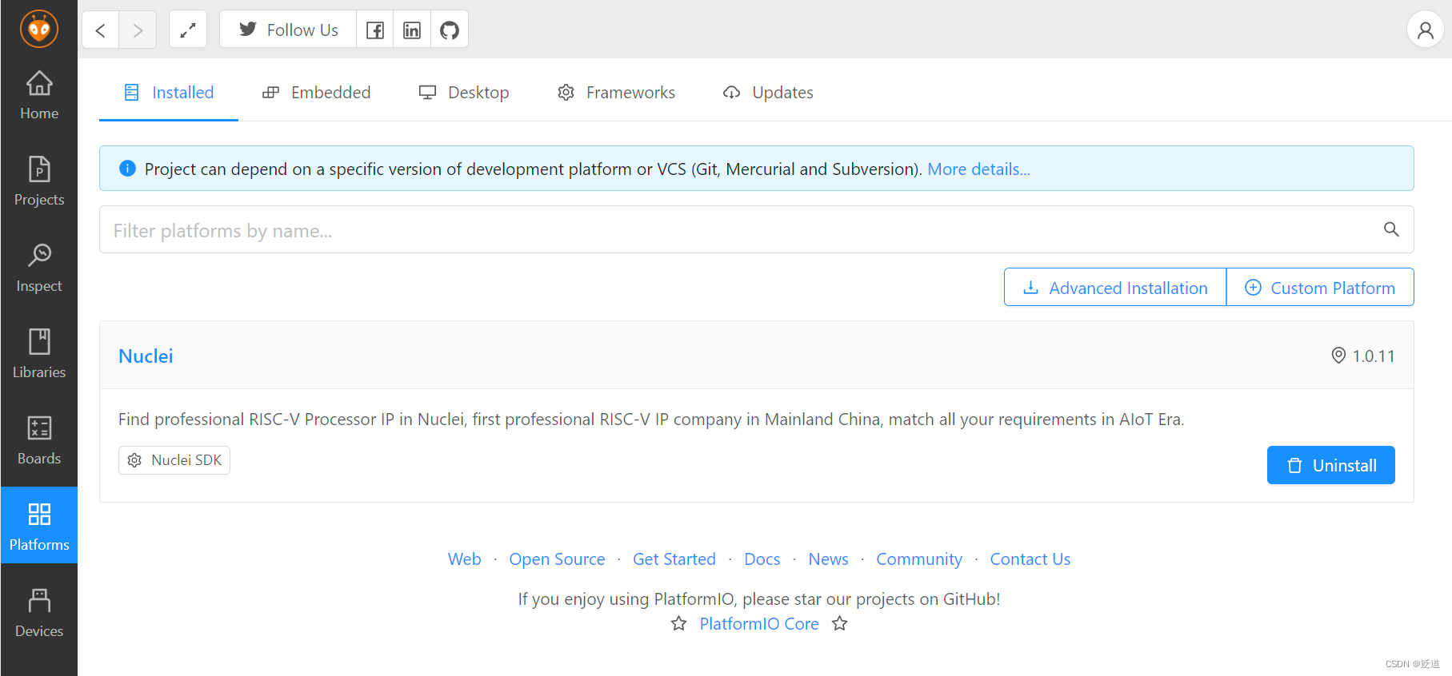This screenshot has height=676, width=1452.
Task: Open the Boards sidebar section
Action: (39, 441)
